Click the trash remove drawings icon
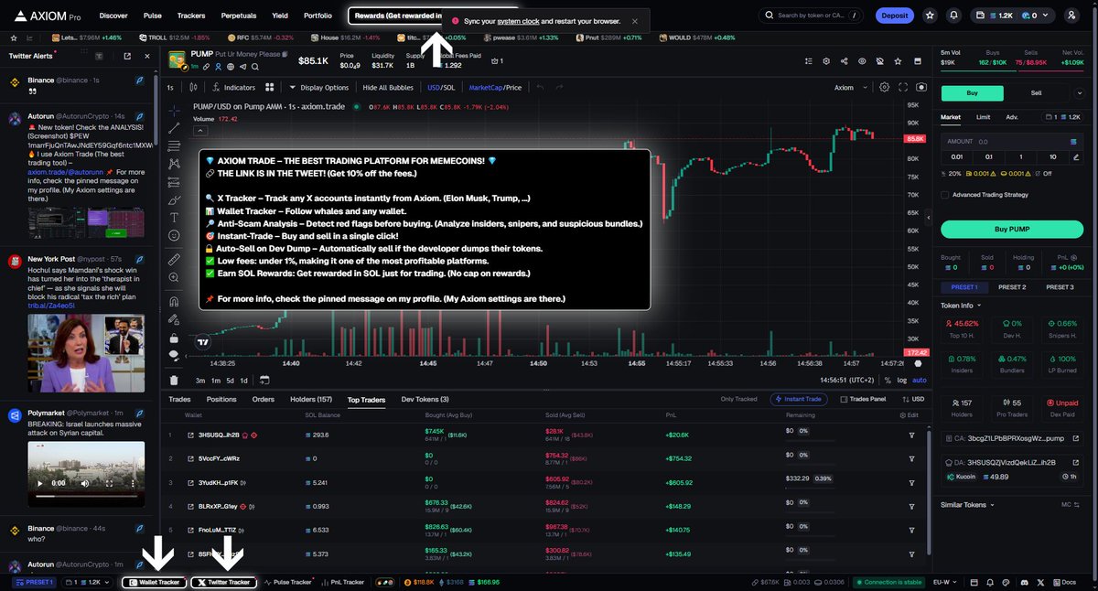Screen dimensions: 1098x591 tap(174, 380)
